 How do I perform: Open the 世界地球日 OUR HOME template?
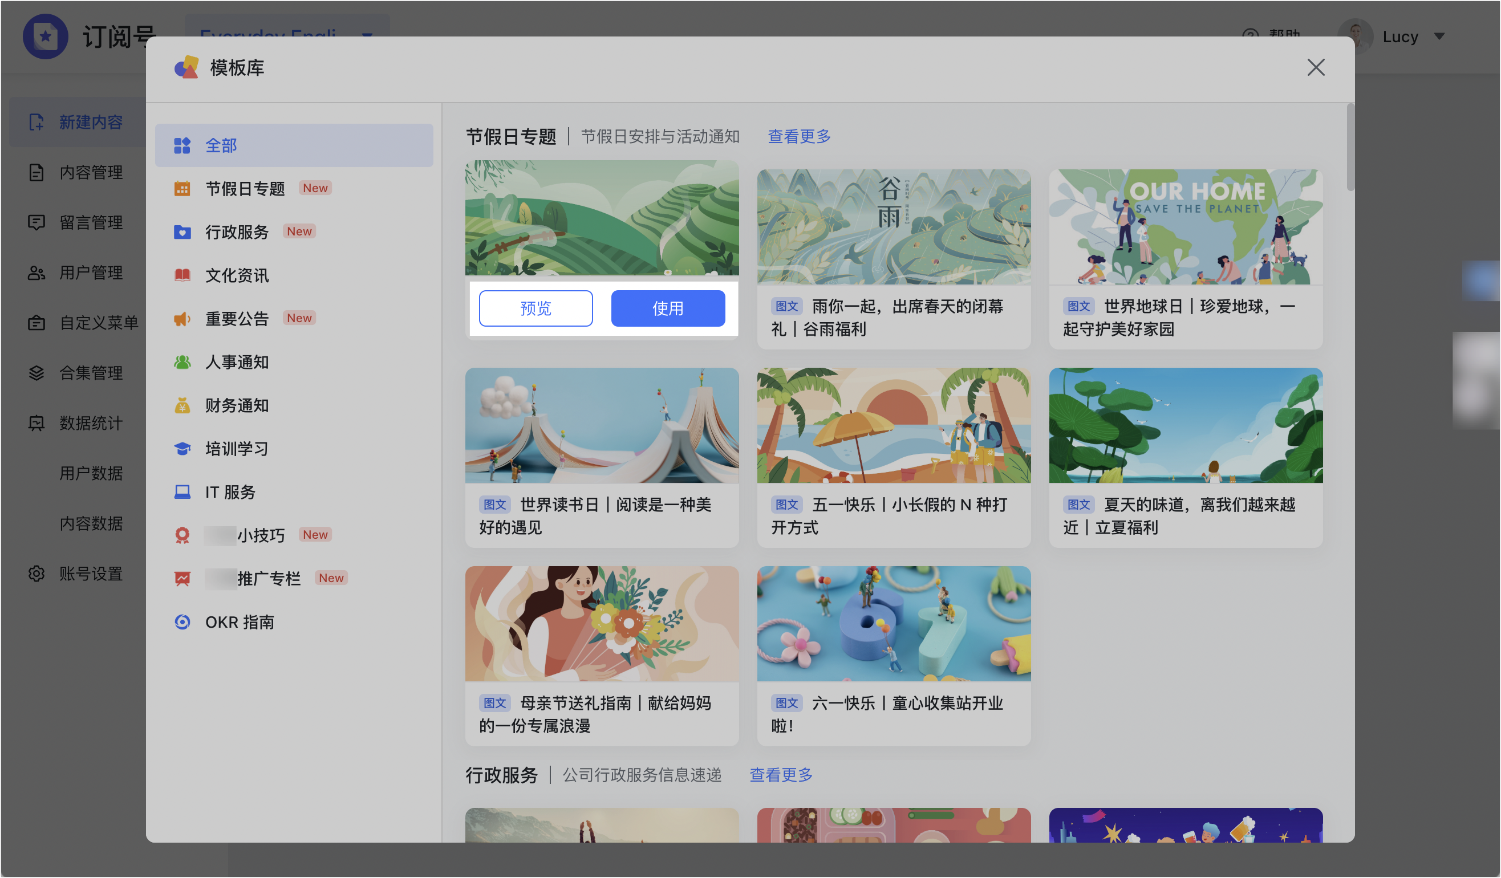tap(1185, 226)
